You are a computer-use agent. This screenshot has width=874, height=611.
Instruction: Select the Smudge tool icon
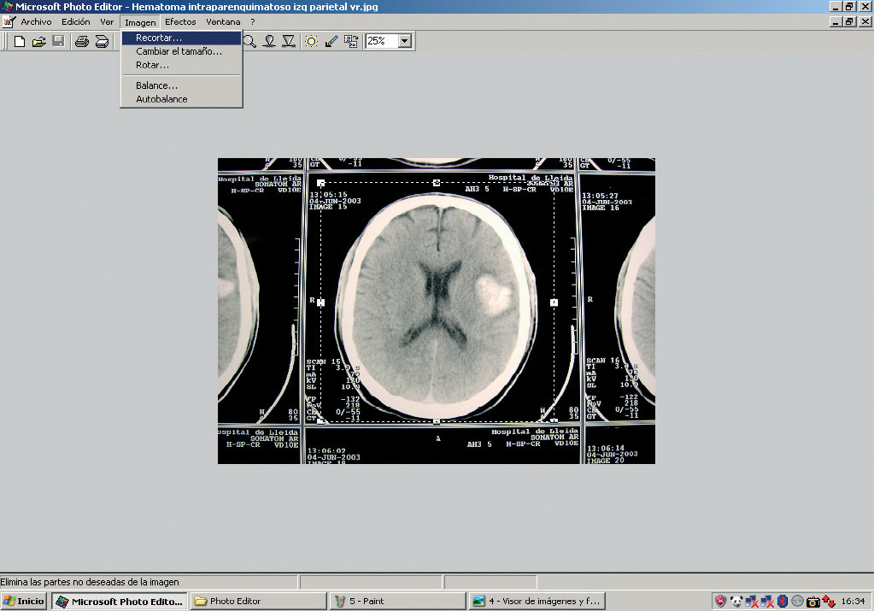pyautogui.click(x=269, y=41)
